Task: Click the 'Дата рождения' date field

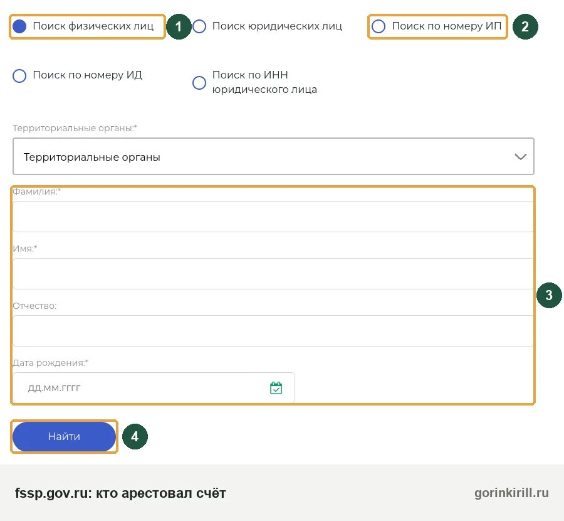Action: [x=154, y=388]
